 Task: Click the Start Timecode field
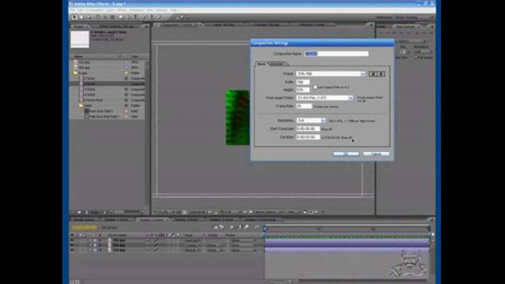308,129
